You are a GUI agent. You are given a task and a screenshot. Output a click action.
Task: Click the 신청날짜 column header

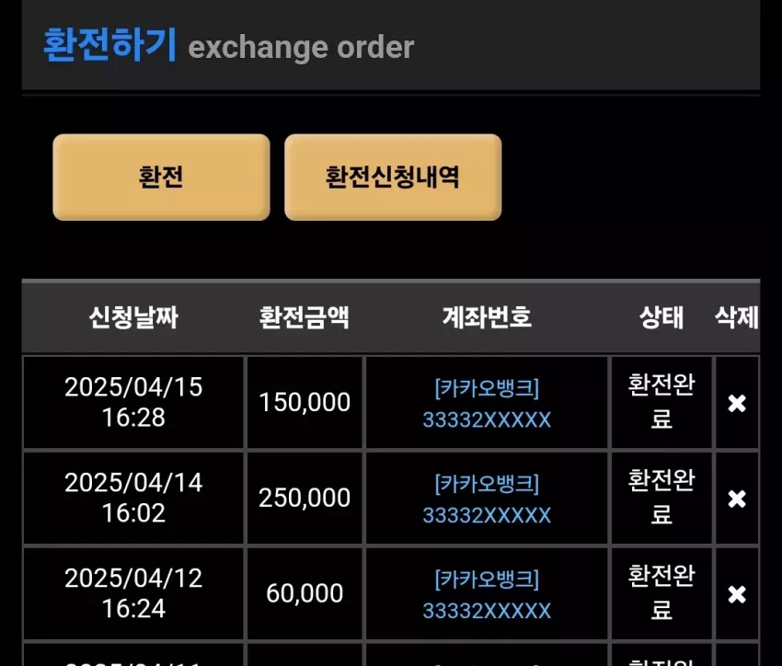click(x=133, y=317)
